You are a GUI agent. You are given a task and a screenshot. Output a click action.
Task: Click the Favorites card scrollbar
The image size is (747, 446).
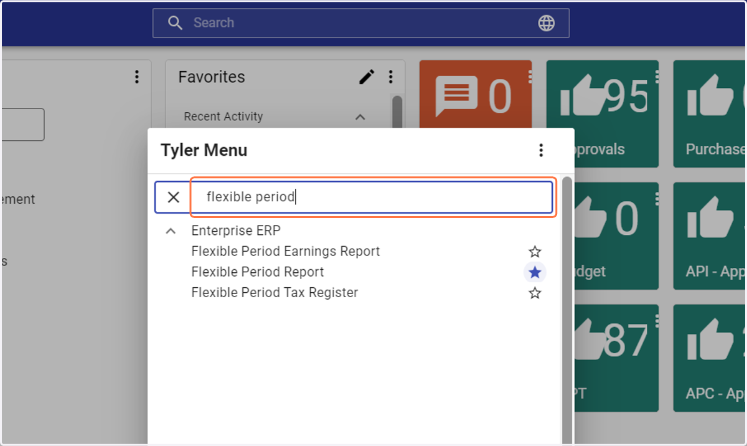[x=397, y=112]
